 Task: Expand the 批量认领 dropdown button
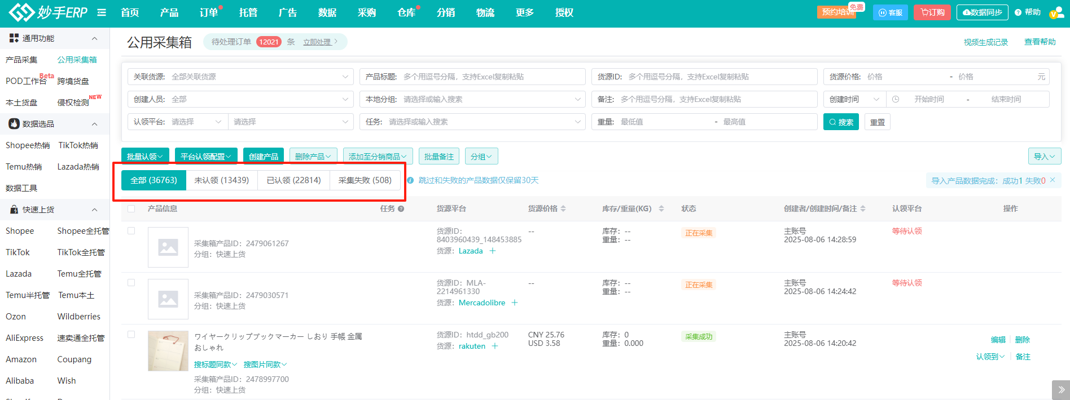pos(145,157)
